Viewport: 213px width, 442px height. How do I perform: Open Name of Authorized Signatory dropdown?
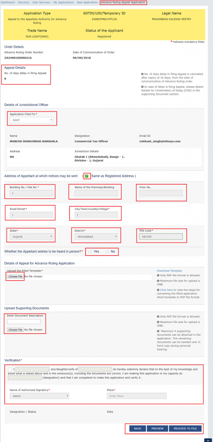tap(39, 396)
